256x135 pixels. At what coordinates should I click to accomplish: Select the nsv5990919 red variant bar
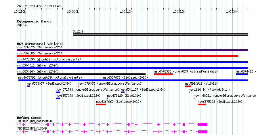[188, 86]
